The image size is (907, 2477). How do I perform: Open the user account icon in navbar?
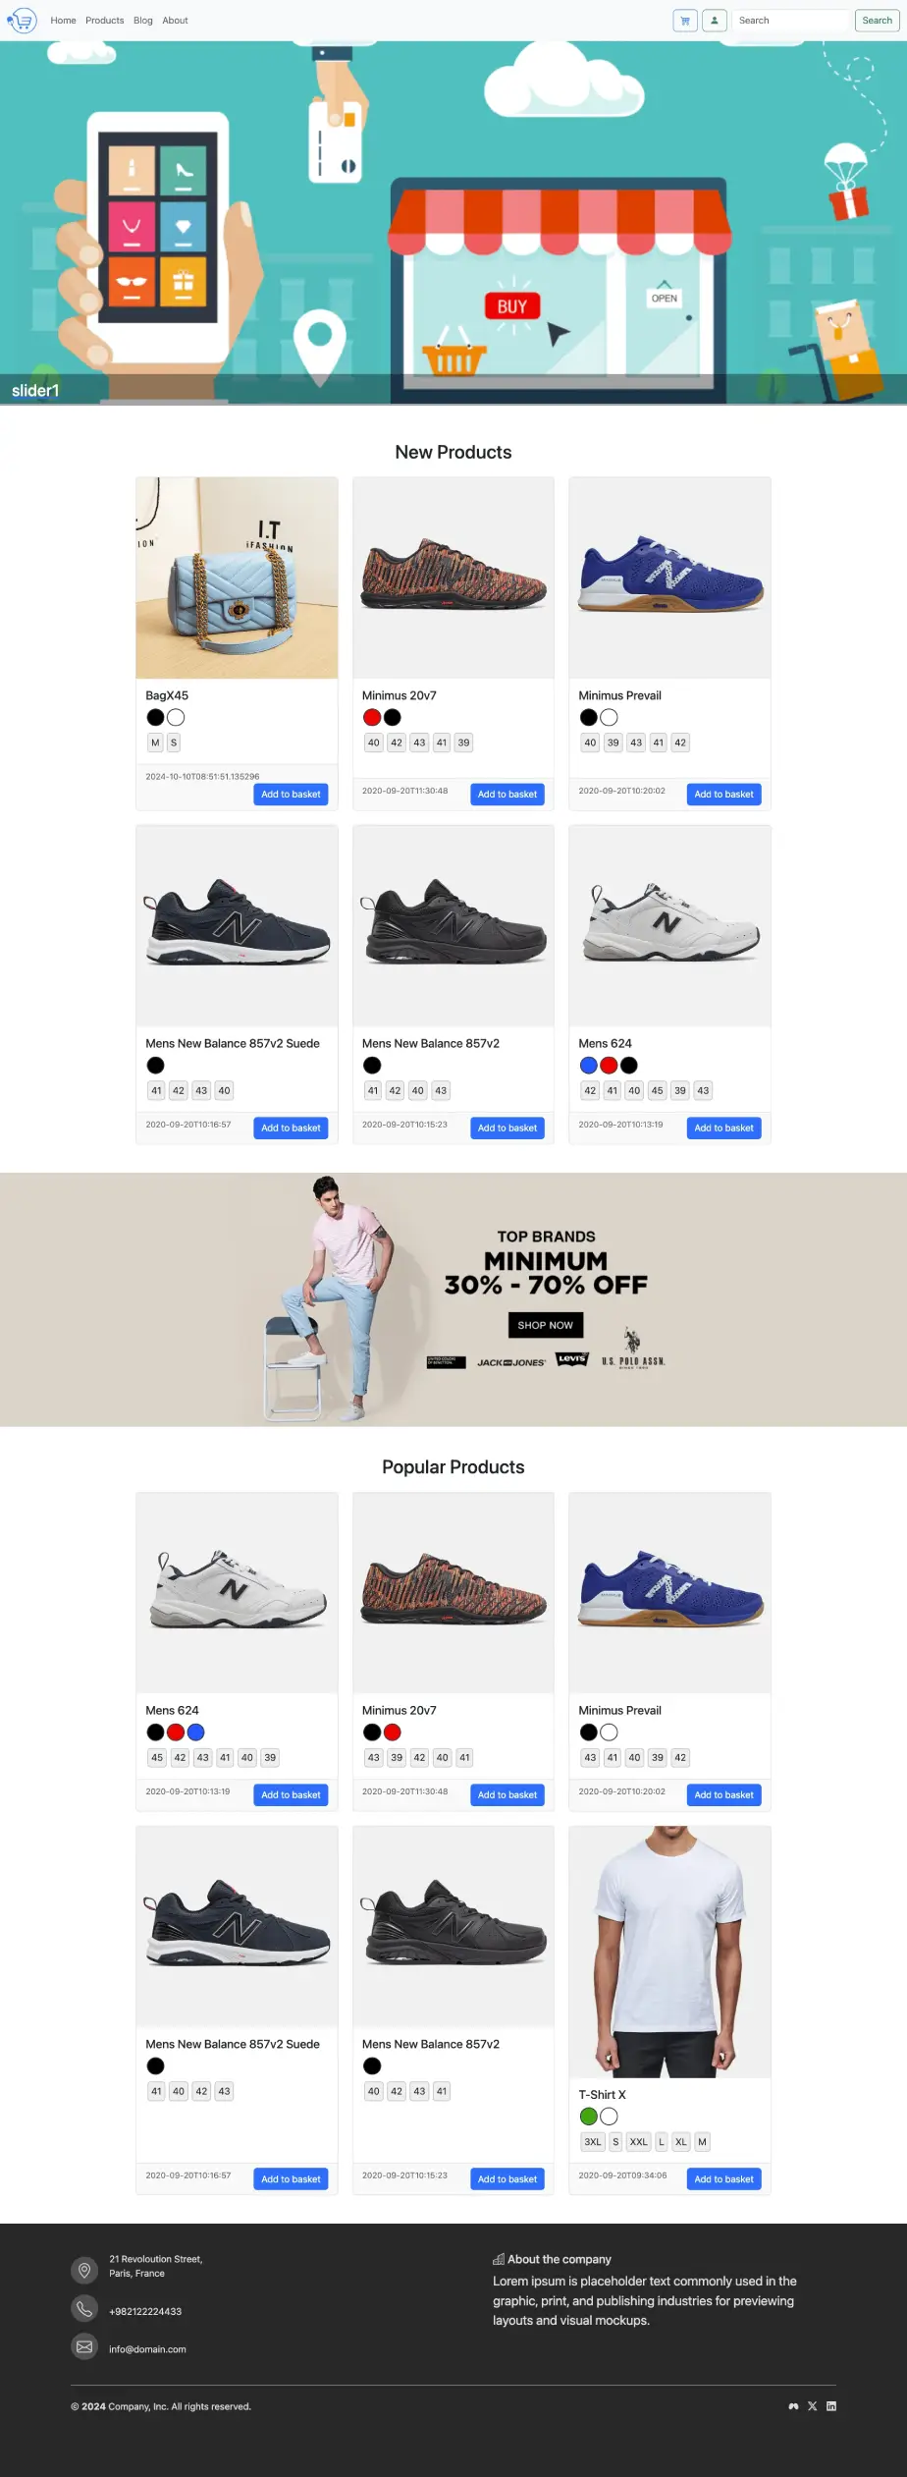click(x=715, y=21)
